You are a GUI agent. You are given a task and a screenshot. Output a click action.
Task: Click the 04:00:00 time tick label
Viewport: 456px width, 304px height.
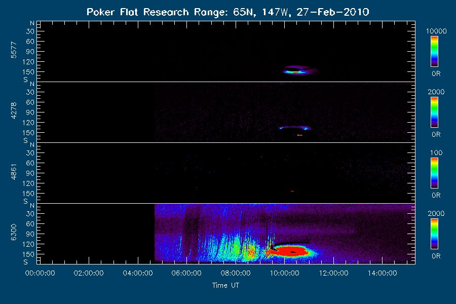(x=137, y=273)
